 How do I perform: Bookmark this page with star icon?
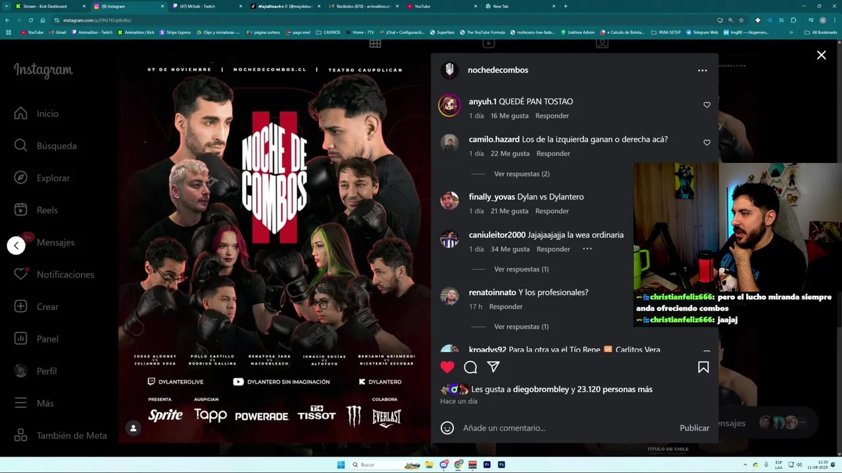(x=741, y=20)
